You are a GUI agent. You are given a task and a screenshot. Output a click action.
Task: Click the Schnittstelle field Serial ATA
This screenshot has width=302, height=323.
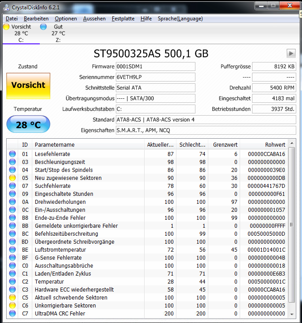tap(155, 88)
